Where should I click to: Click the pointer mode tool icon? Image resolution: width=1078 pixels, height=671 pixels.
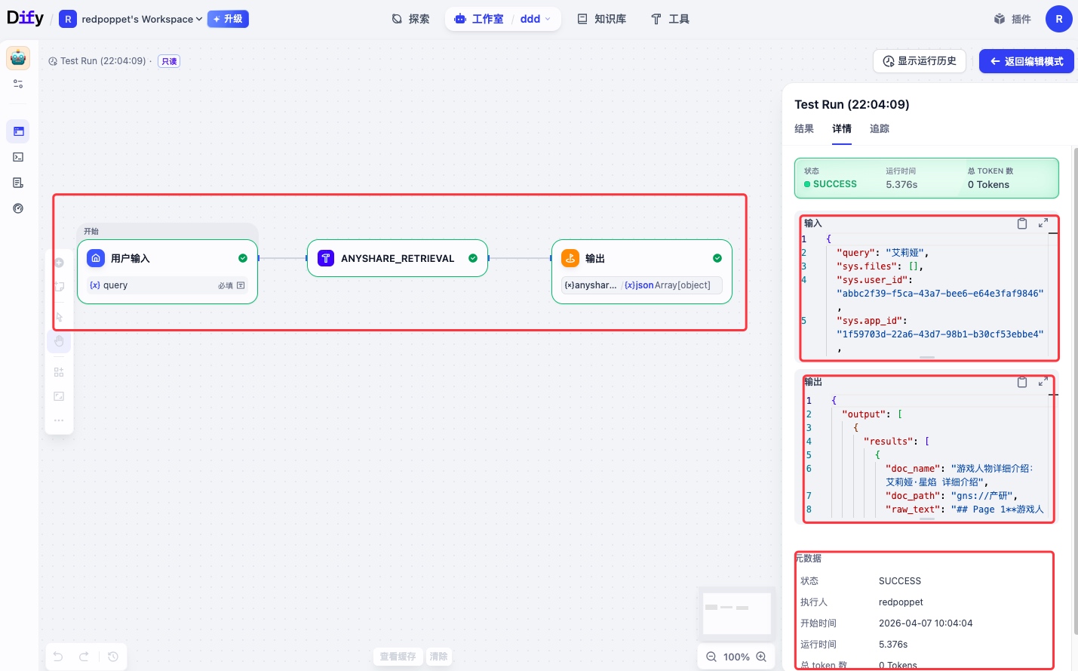59,317
